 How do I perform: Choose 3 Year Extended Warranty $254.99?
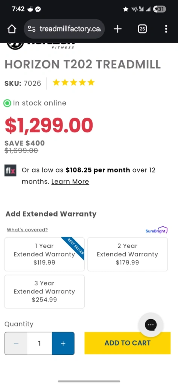(44, 291)
